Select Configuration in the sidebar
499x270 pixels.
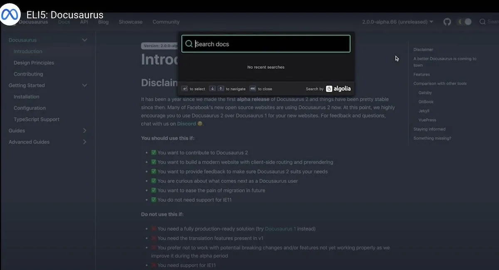click(30, 108)
